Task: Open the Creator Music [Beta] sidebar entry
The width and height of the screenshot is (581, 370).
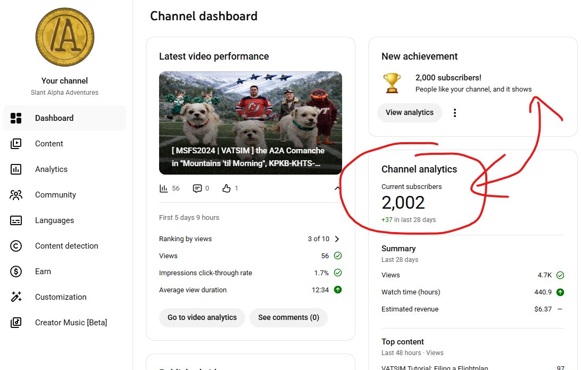Action: (64, 323)
